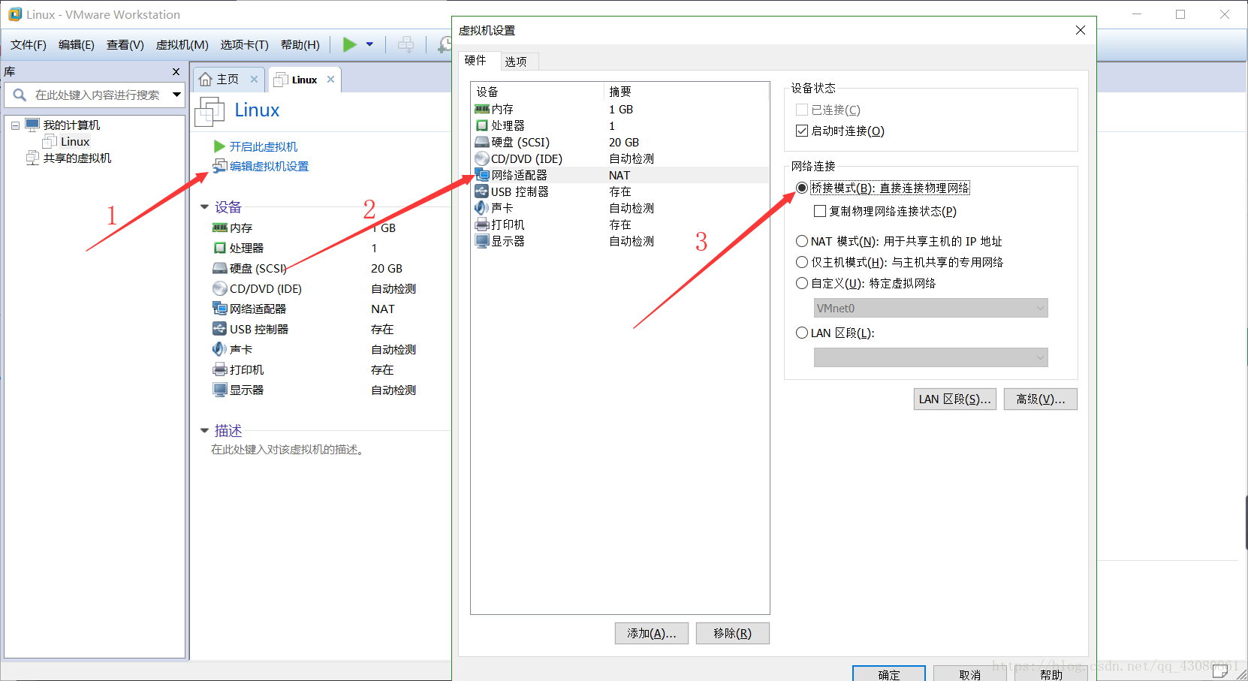The height and width of the screenshot is (681, 1248).
Task: Click the 声卡 sound icon in main window
Action: point(219,349)
